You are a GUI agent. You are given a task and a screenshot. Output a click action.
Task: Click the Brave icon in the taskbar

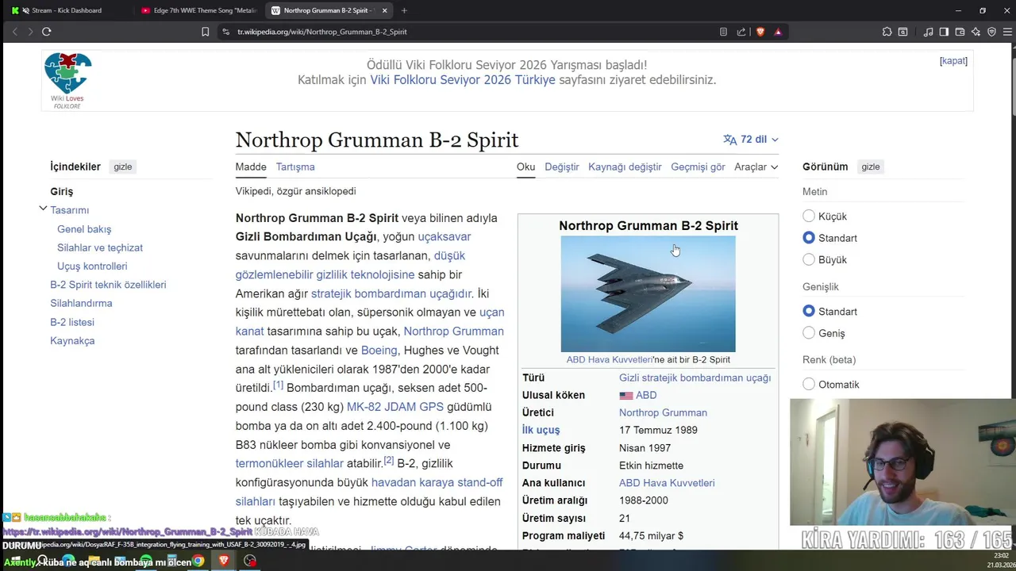[x=224, y=561]
